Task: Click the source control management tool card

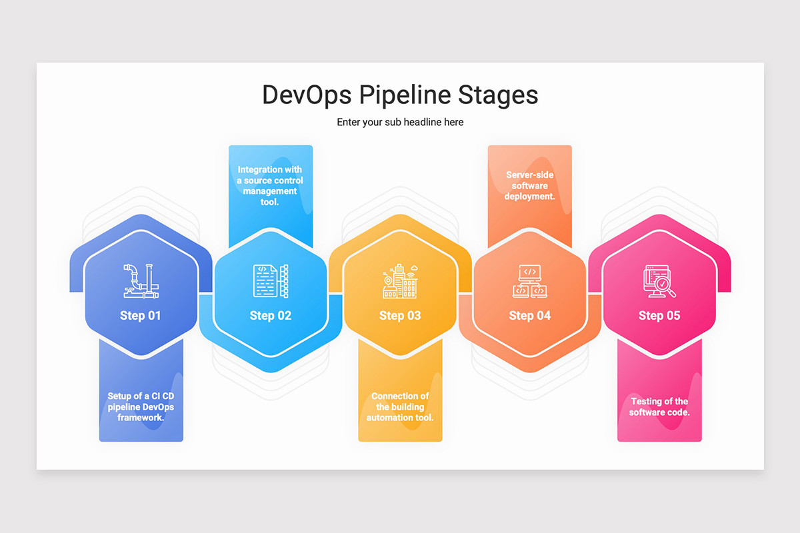Action: [270, 187]
